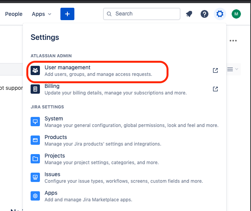
Task: Open the green M profile avatar
Action: pos(236,14)
